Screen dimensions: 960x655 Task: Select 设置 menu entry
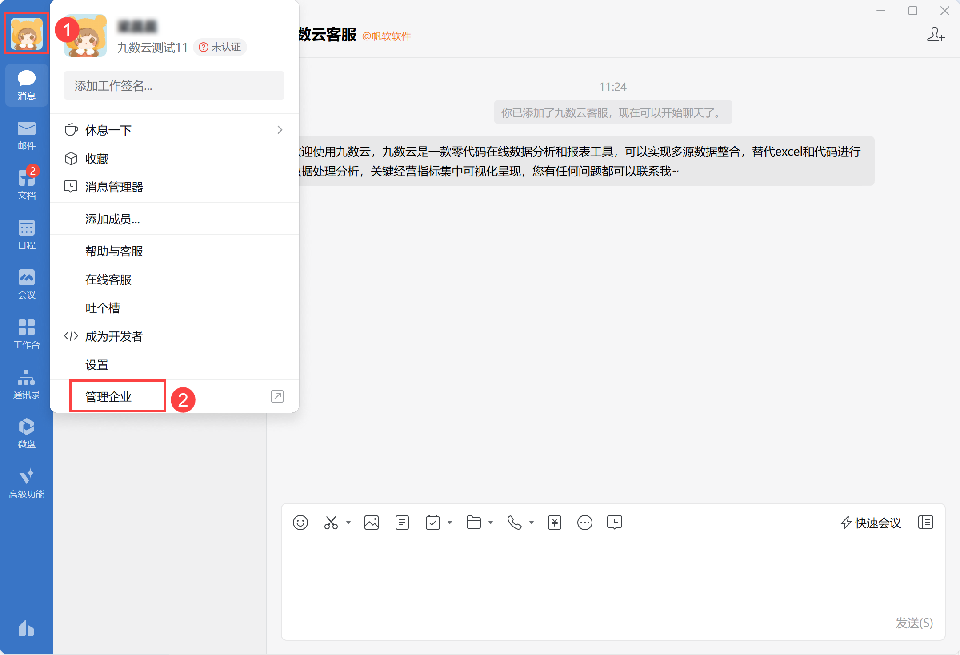coord(97,365)
